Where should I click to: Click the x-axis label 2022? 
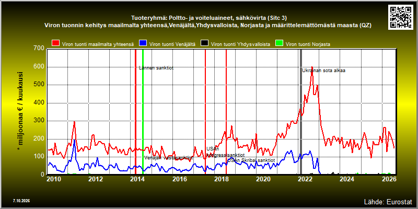(305, 179)
